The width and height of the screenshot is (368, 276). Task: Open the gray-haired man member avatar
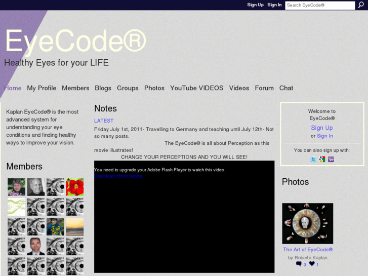35,187
